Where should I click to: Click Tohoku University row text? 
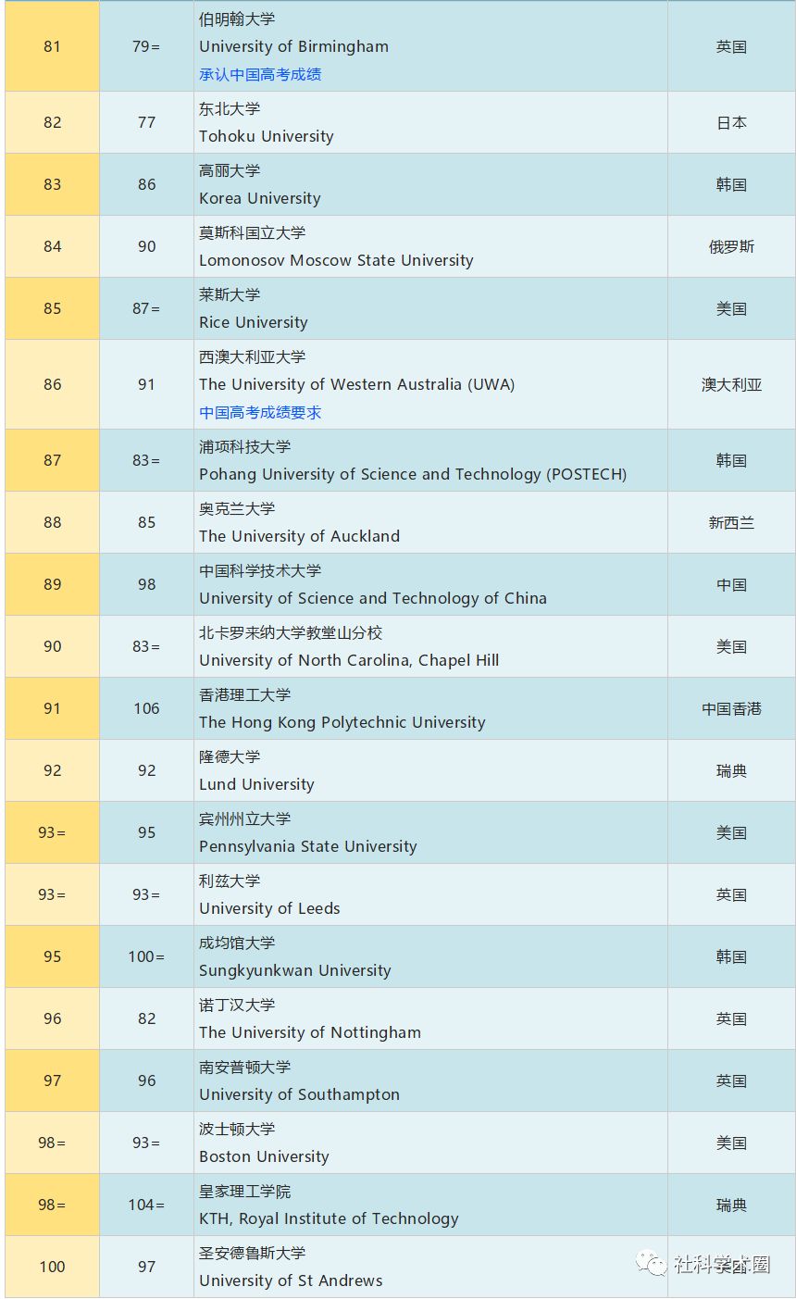click(266, 136)
